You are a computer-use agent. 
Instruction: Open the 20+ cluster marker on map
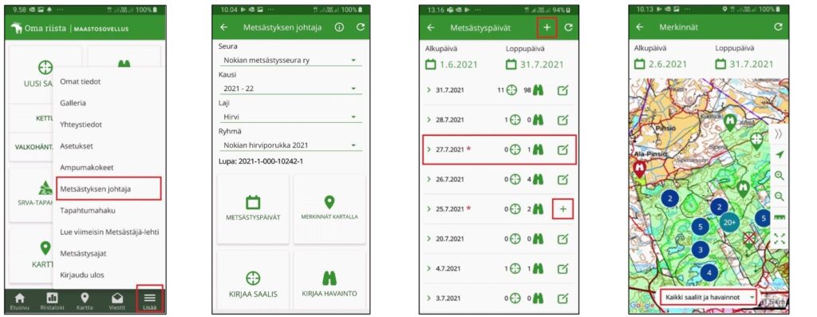730,222
